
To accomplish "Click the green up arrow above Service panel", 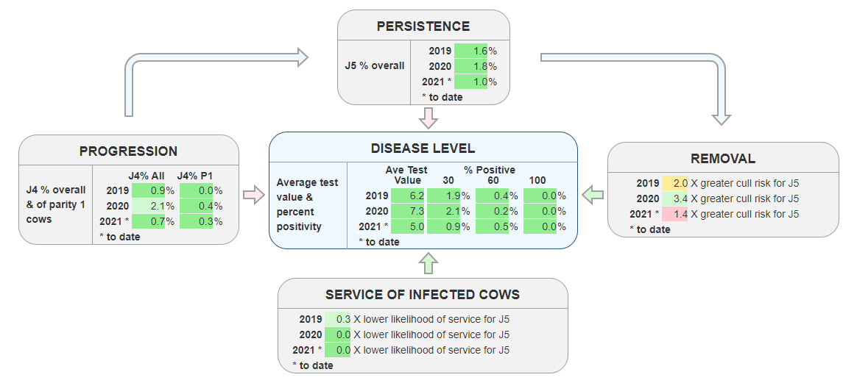I will [428, 262].
